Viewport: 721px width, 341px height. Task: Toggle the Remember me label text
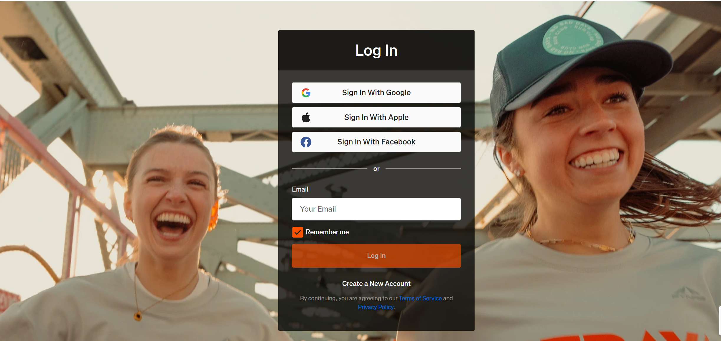(x=327, y=232)
